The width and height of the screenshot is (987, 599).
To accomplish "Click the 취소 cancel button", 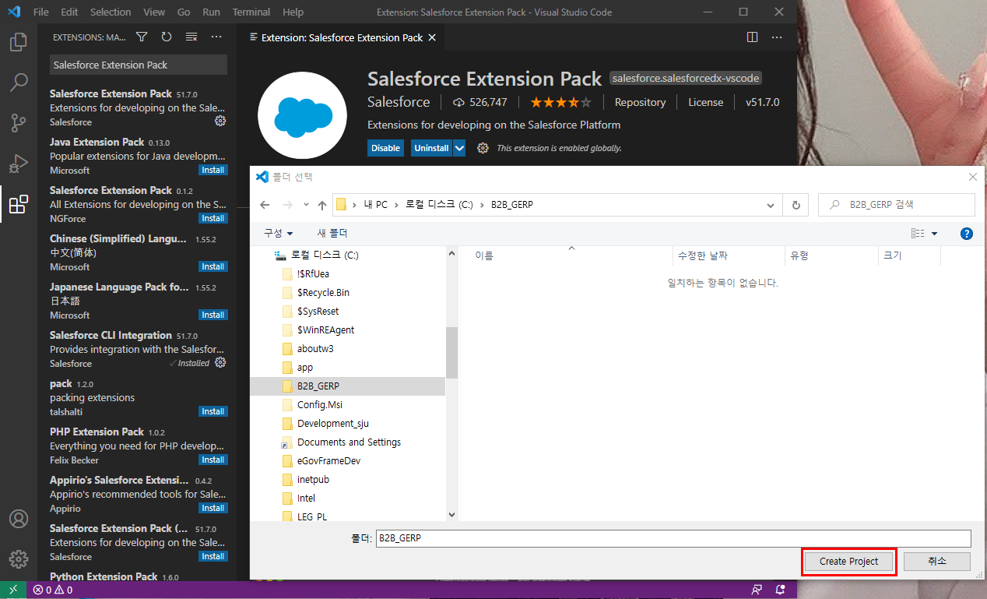I will (x=937, y=561).
